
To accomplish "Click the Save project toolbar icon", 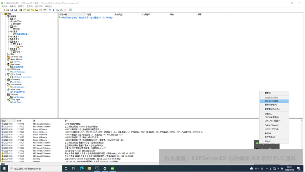I will point(12,10).
